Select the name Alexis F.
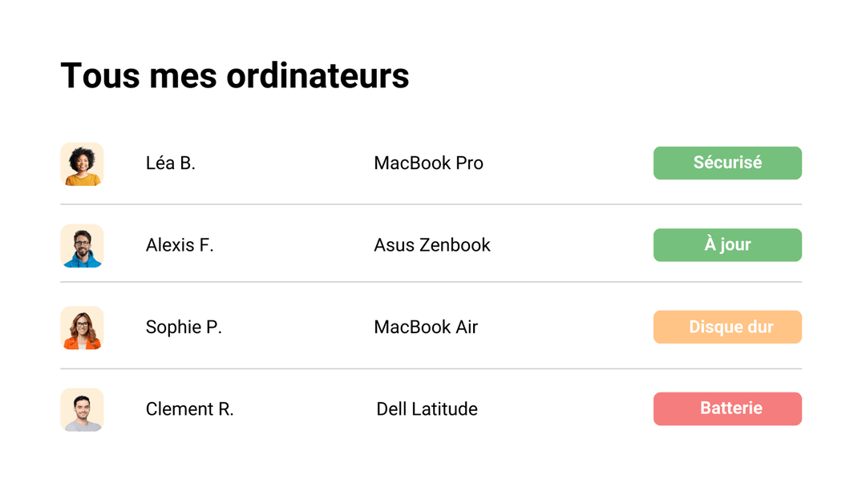Viewport: 866px width, 487px height. click(x=180, y=245)
